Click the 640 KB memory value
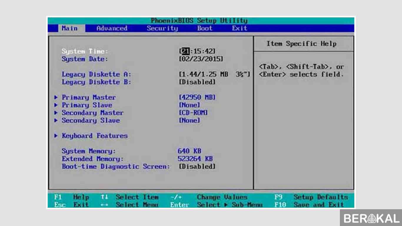 (190, 151)
